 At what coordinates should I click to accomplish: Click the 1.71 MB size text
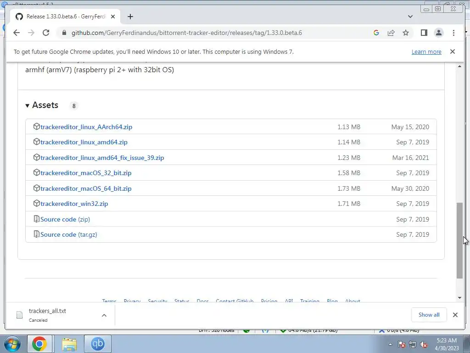coord(349,204)
